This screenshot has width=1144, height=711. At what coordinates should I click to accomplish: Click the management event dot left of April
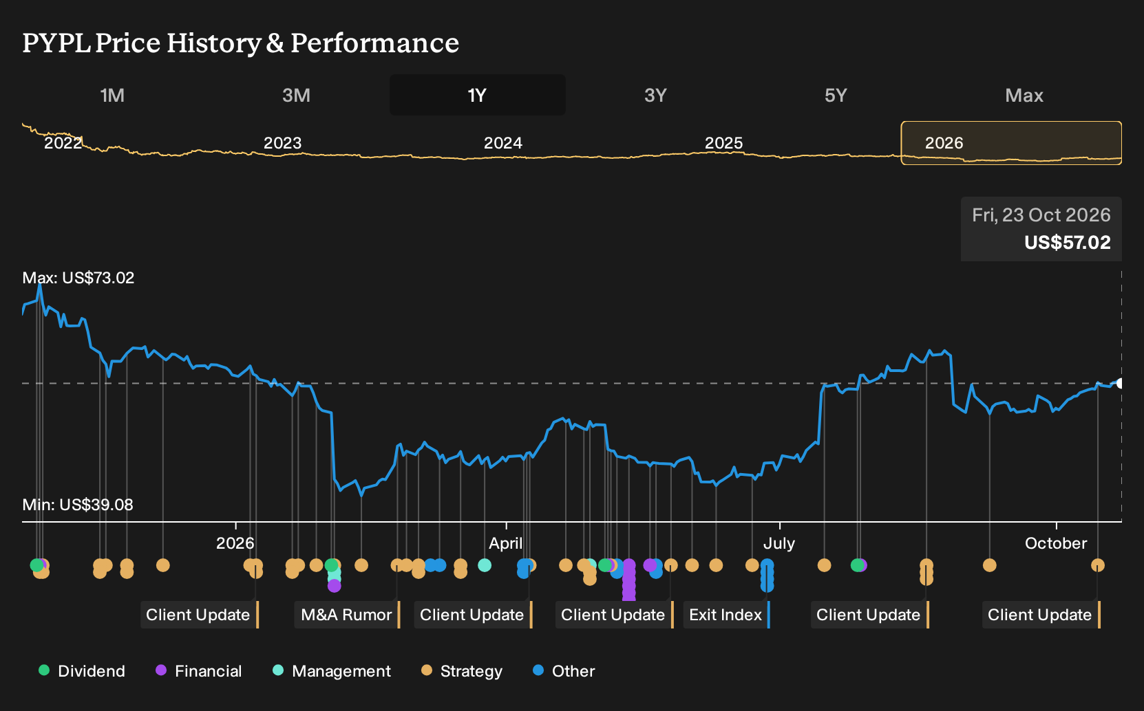click(485, 565)
